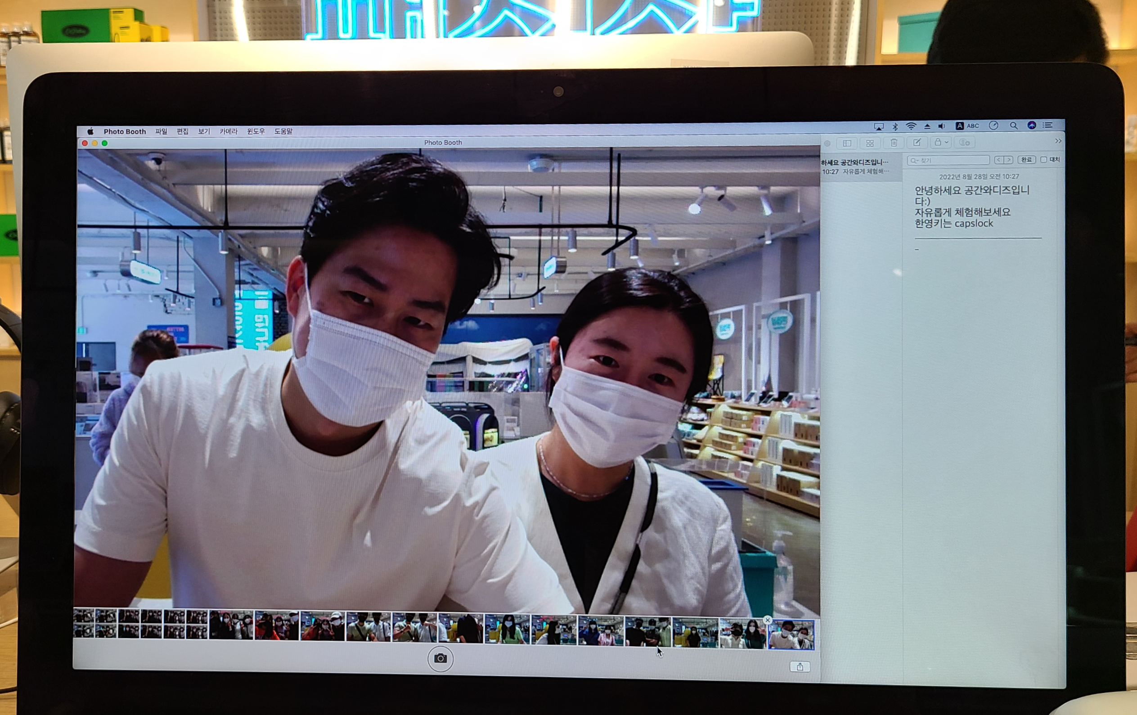Toggle sidebar view in Notes toolbar
This screenshot has height=715, width=1137.
pos(847,143)
